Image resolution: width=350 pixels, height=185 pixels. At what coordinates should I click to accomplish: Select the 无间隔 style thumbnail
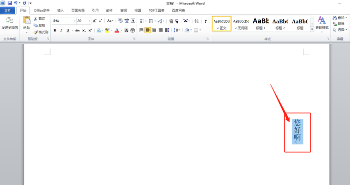241,24
